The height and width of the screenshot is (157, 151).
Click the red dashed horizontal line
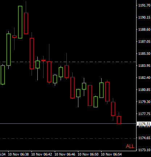click(x=68, y=138)
